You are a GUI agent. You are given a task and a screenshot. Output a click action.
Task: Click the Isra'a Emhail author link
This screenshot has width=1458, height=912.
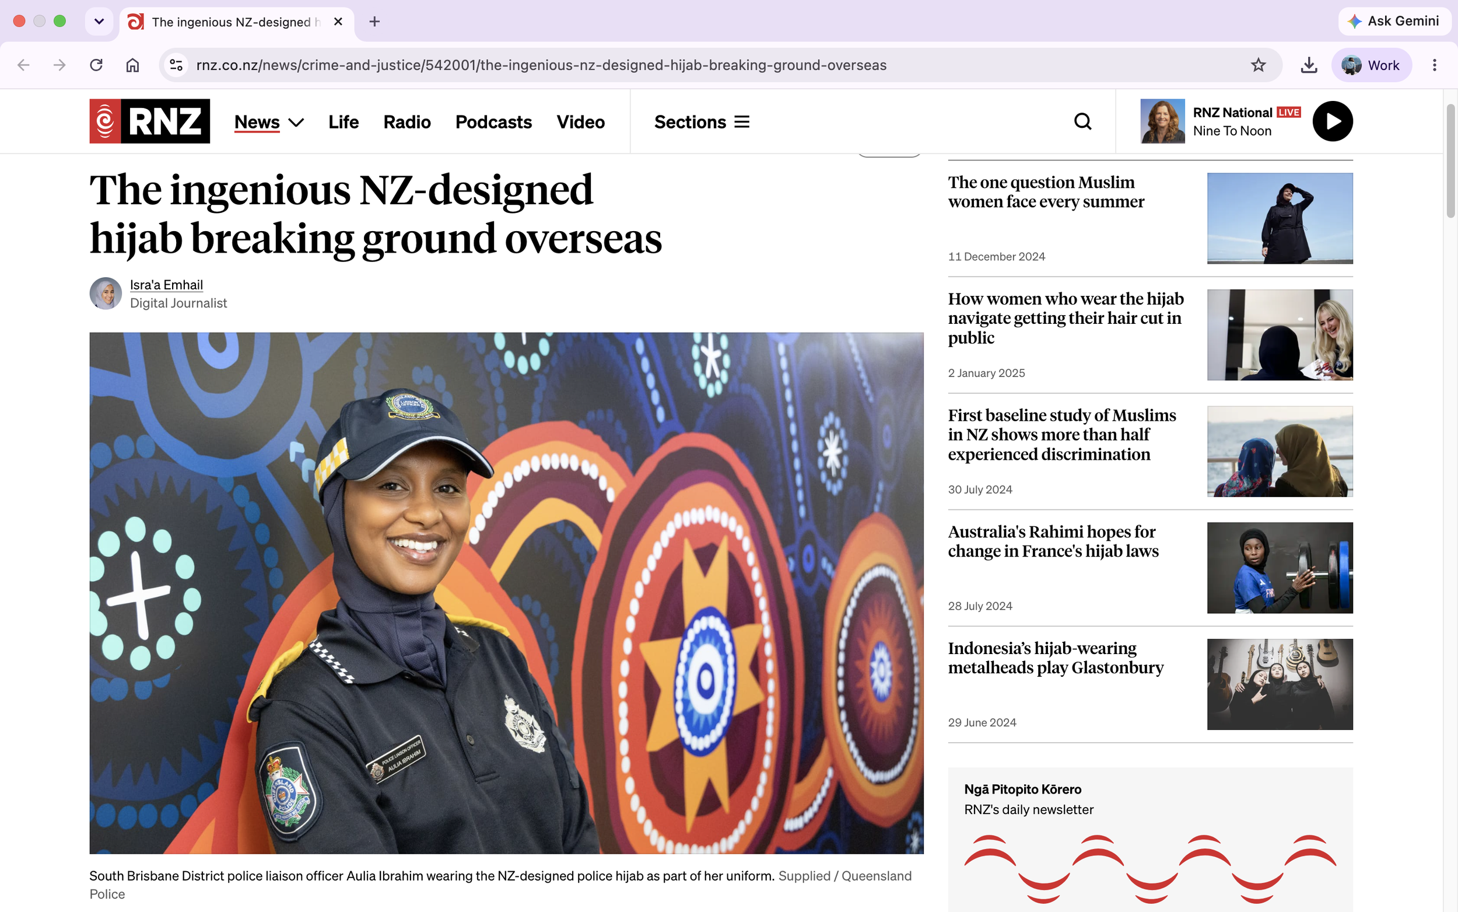166,285
